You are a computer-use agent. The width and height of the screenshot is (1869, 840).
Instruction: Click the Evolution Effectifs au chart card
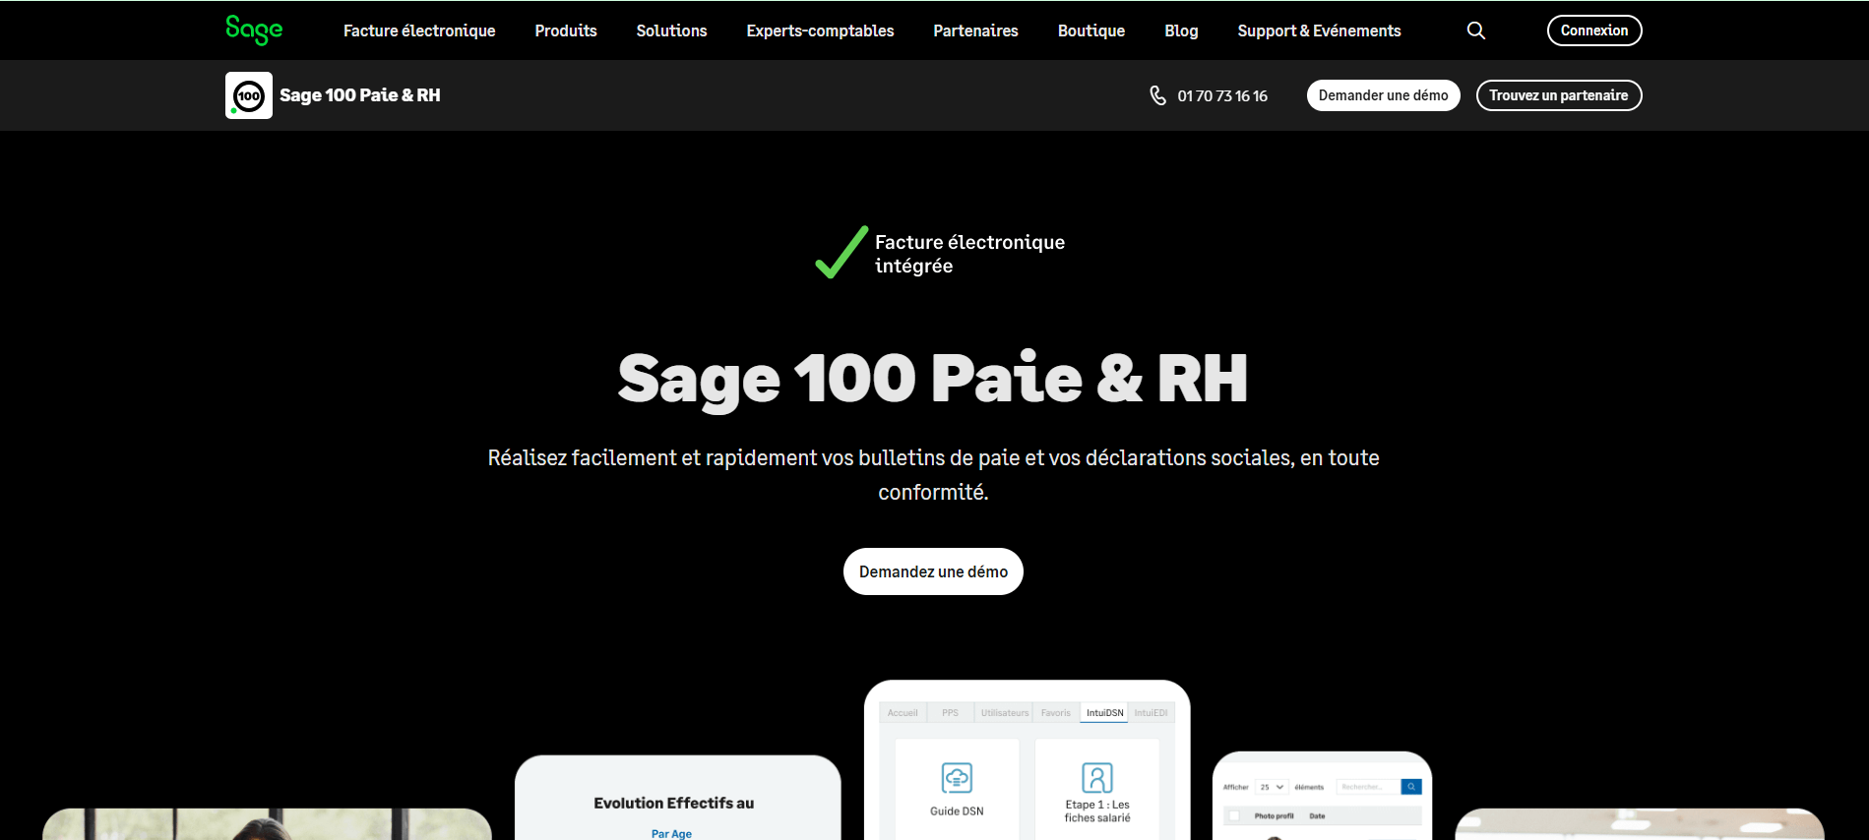point(677,798)
